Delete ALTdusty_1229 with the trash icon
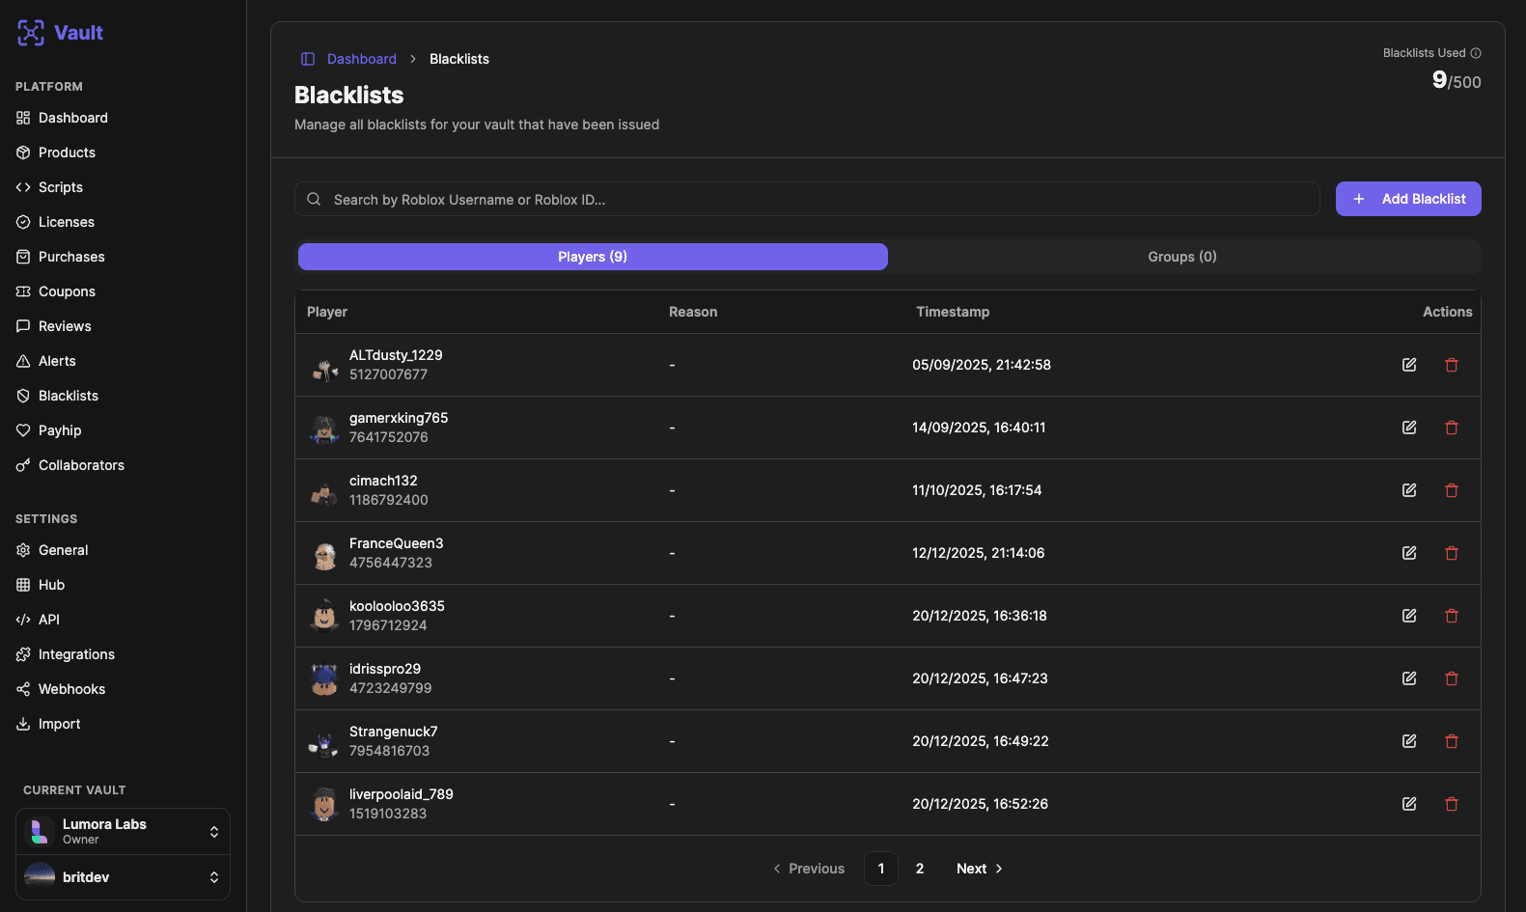This screenshot has width=1526, height=912. pos(1452,365)
